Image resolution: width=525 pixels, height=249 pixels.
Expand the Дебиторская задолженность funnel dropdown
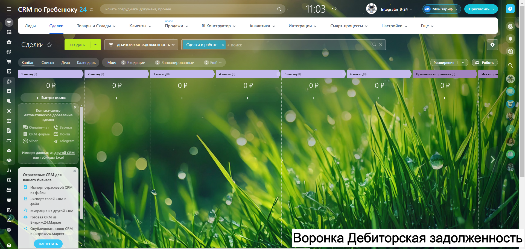(x=141, y=45)
